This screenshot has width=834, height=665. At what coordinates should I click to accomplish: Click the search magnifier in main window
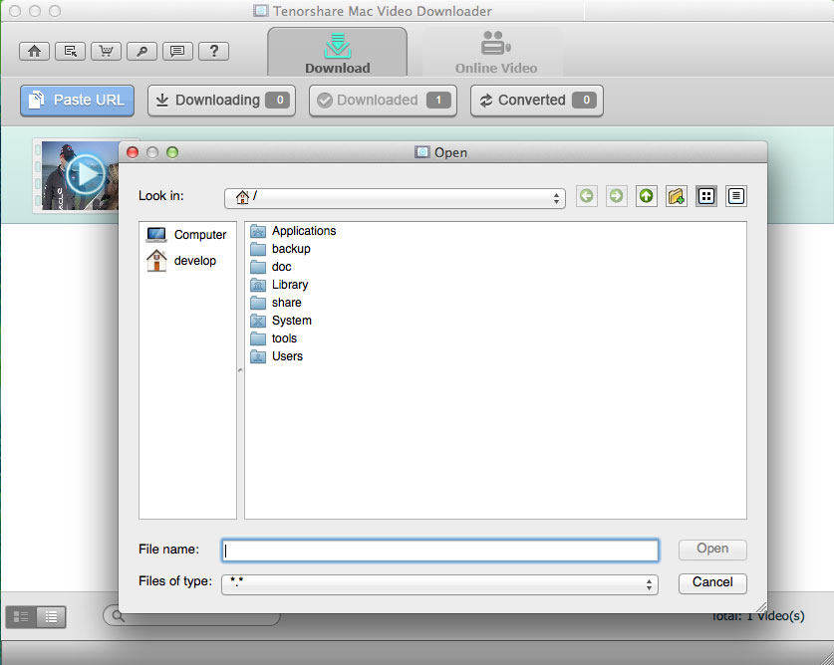click(118, 616)
